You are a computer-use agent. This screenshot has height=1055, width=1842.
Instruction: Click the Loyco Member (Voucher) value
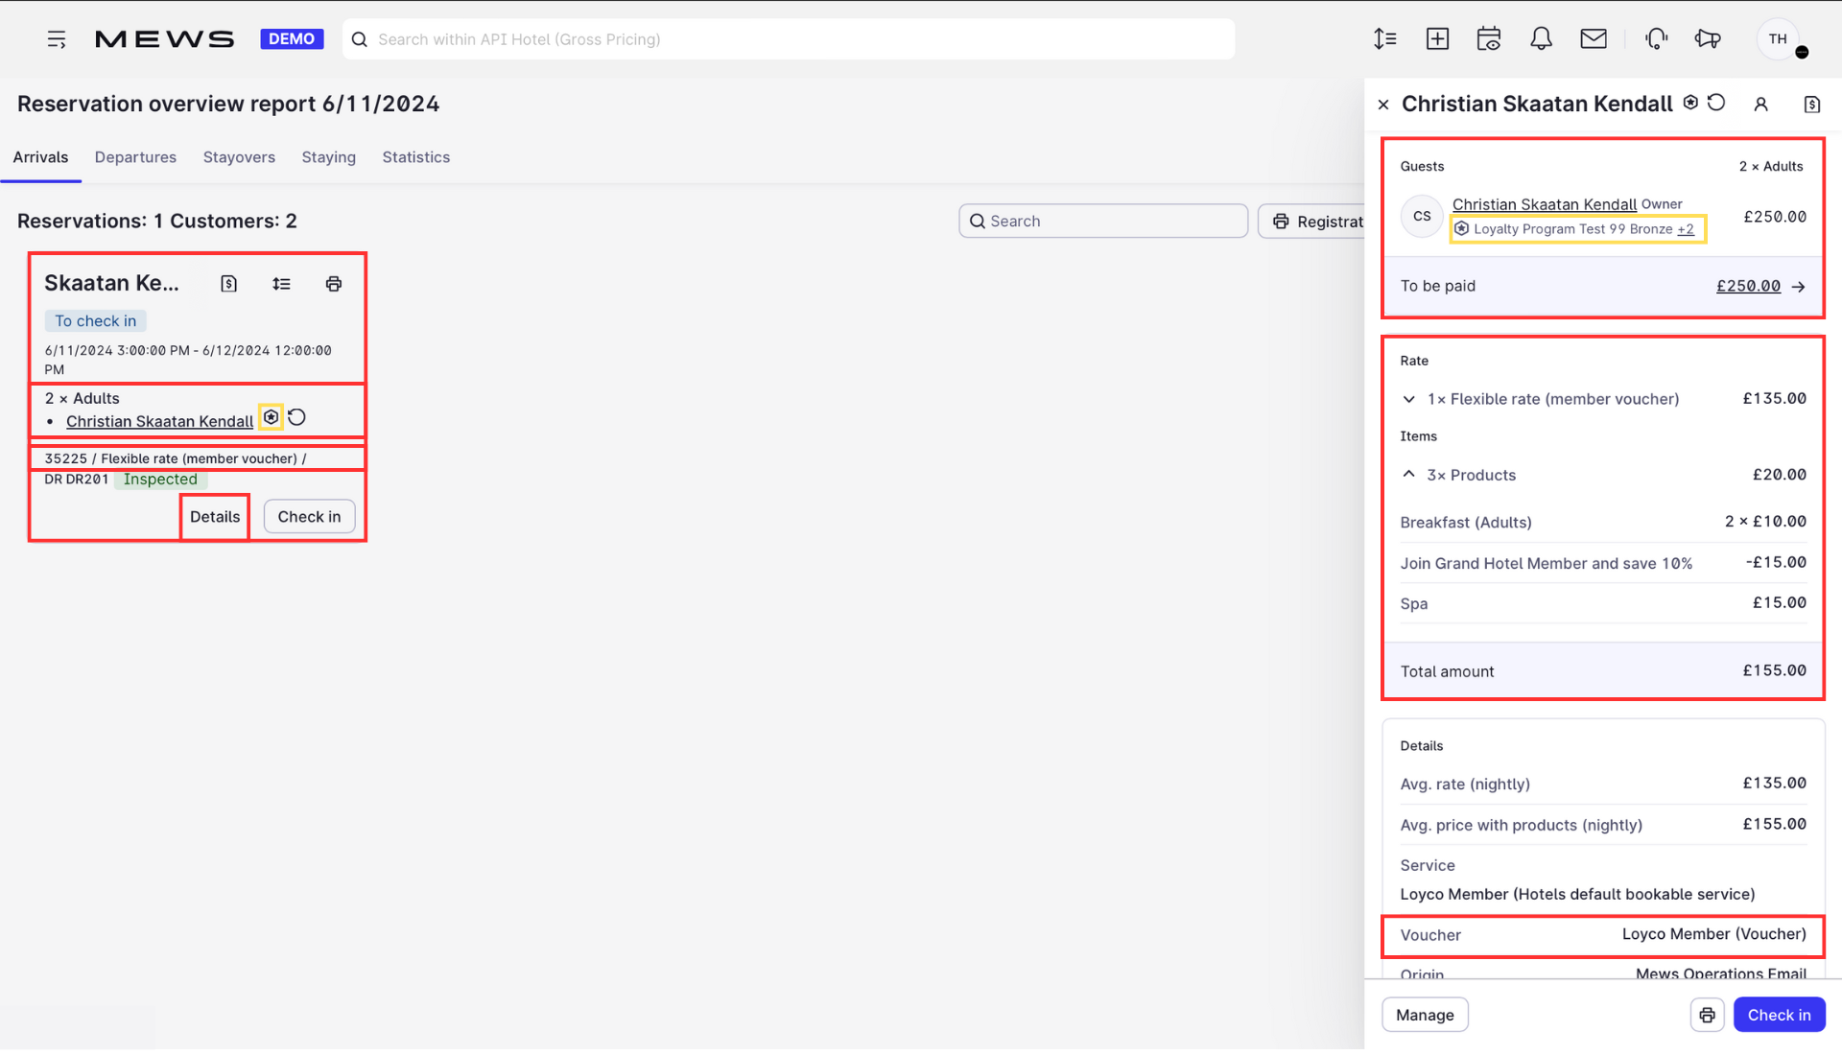pyautogui.click(x=1714, y=935)
